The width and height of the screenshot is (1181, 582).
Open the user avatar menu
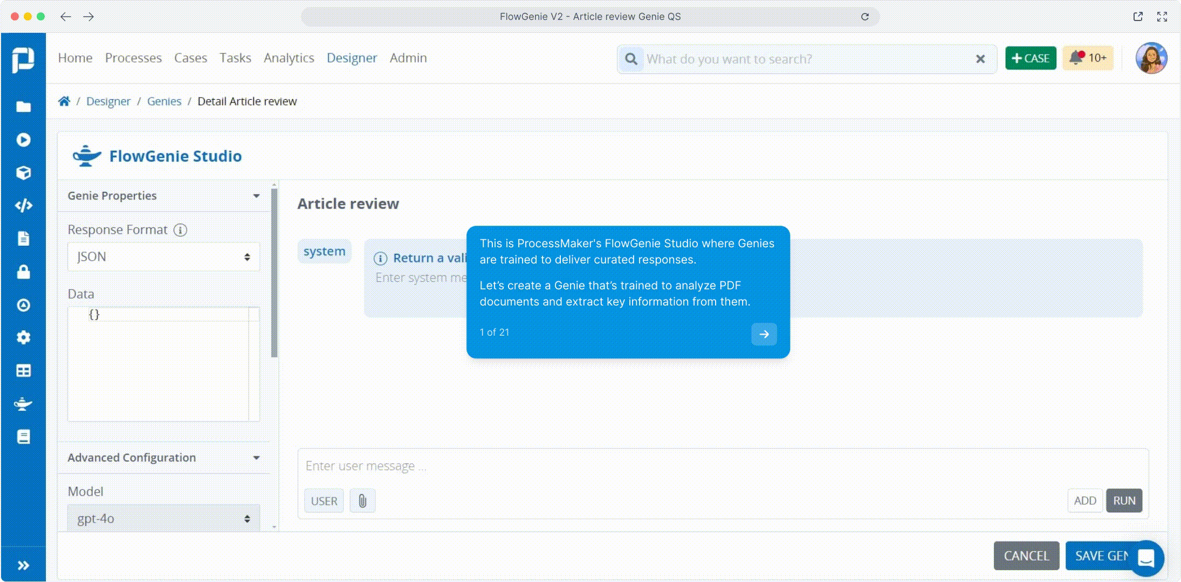(1151, 58)
